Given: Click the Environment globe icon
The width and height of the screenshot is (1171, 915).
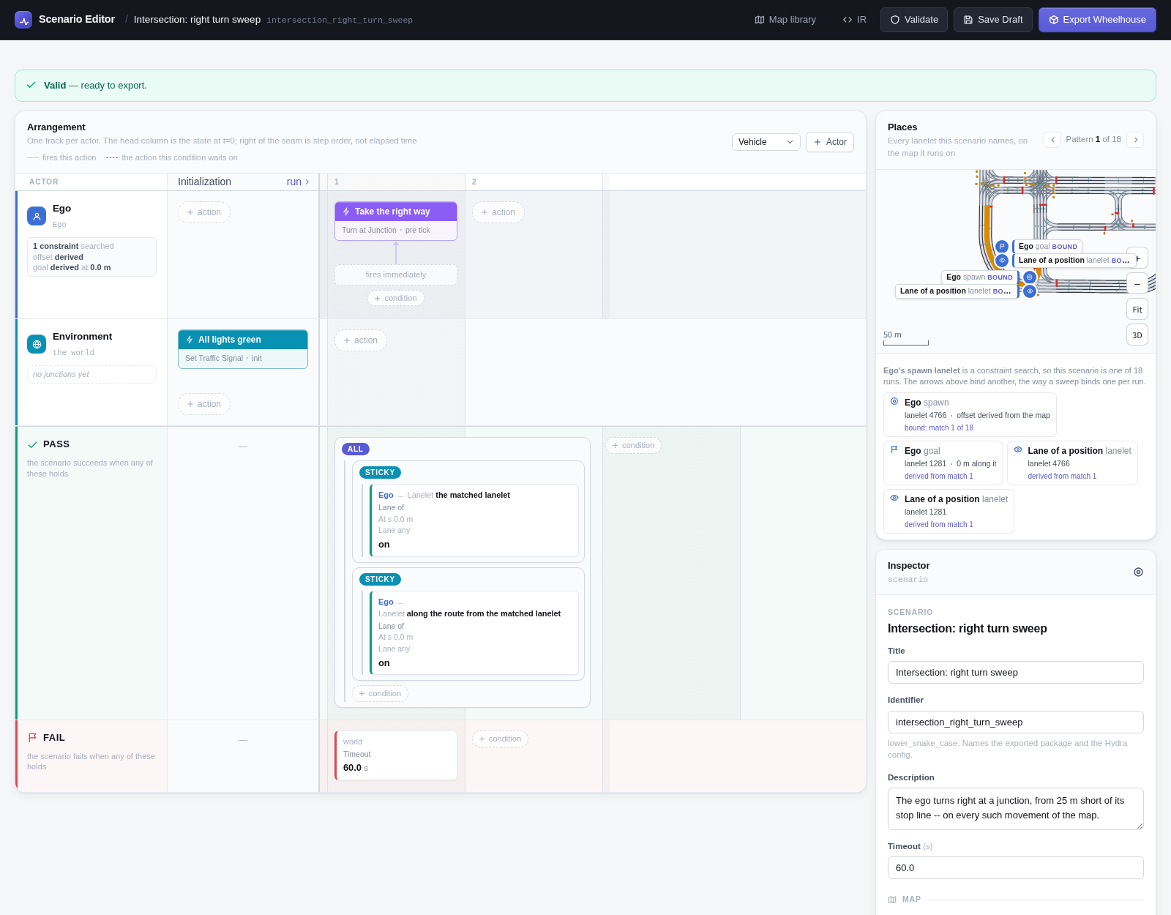Looking at the screenshot, I should coord(37,344).
